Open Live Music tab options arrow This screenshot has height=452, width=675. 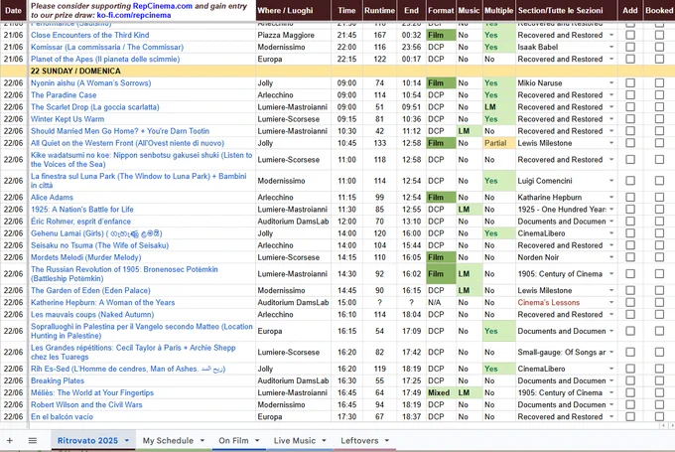click(x=324, y=440)
